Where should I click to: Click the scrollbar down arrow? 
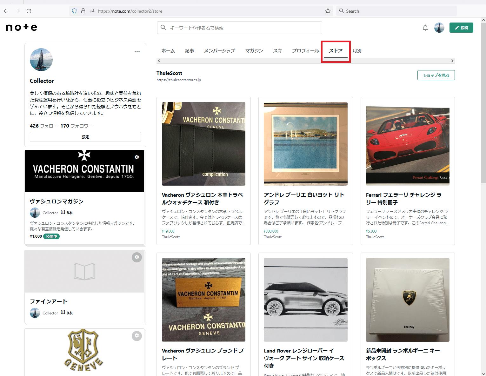pos(483,373)
